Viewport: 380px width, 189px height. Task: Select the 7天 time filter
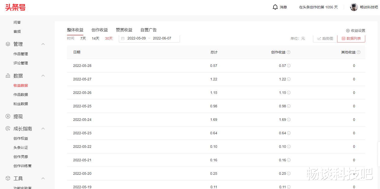[x=83, y=38]
